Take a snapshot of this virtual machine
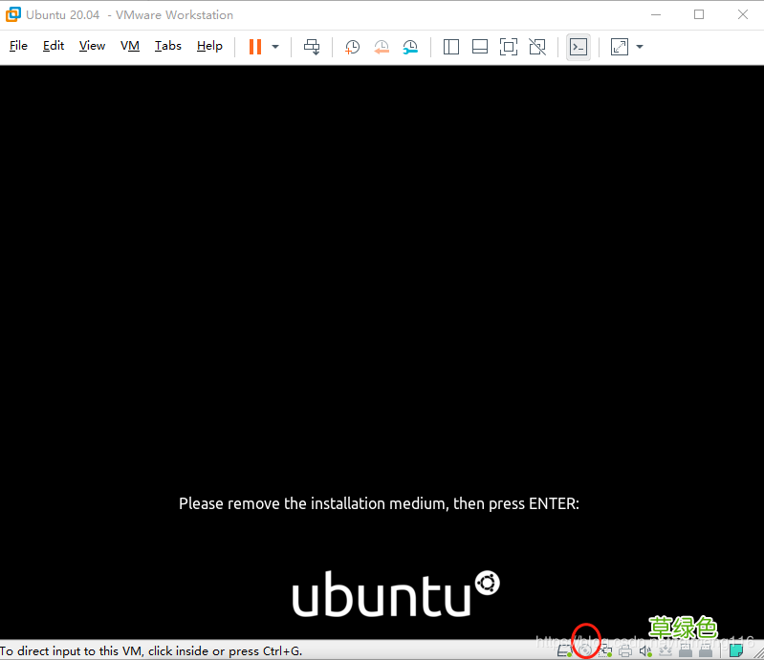The width and height of the screenshot is (764, 660). 352,47
